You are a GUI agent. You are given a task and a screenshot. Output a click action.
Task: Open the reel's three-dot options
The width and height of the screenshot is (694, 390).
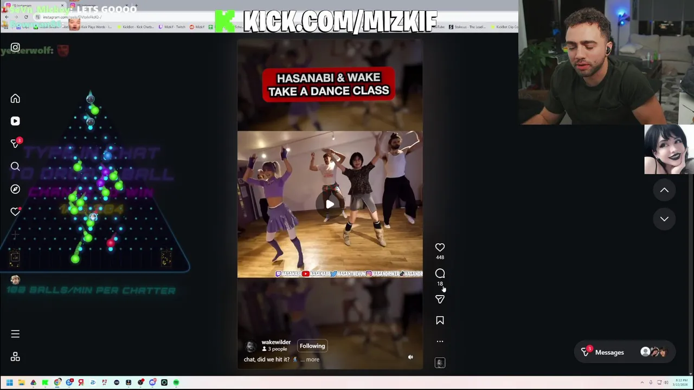coord(440,341)
